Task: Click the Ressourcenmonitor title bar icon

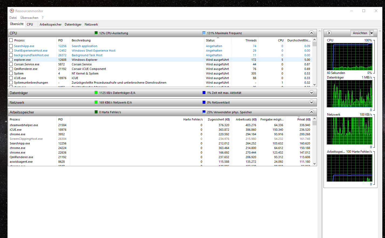Action: coord(12,11)
